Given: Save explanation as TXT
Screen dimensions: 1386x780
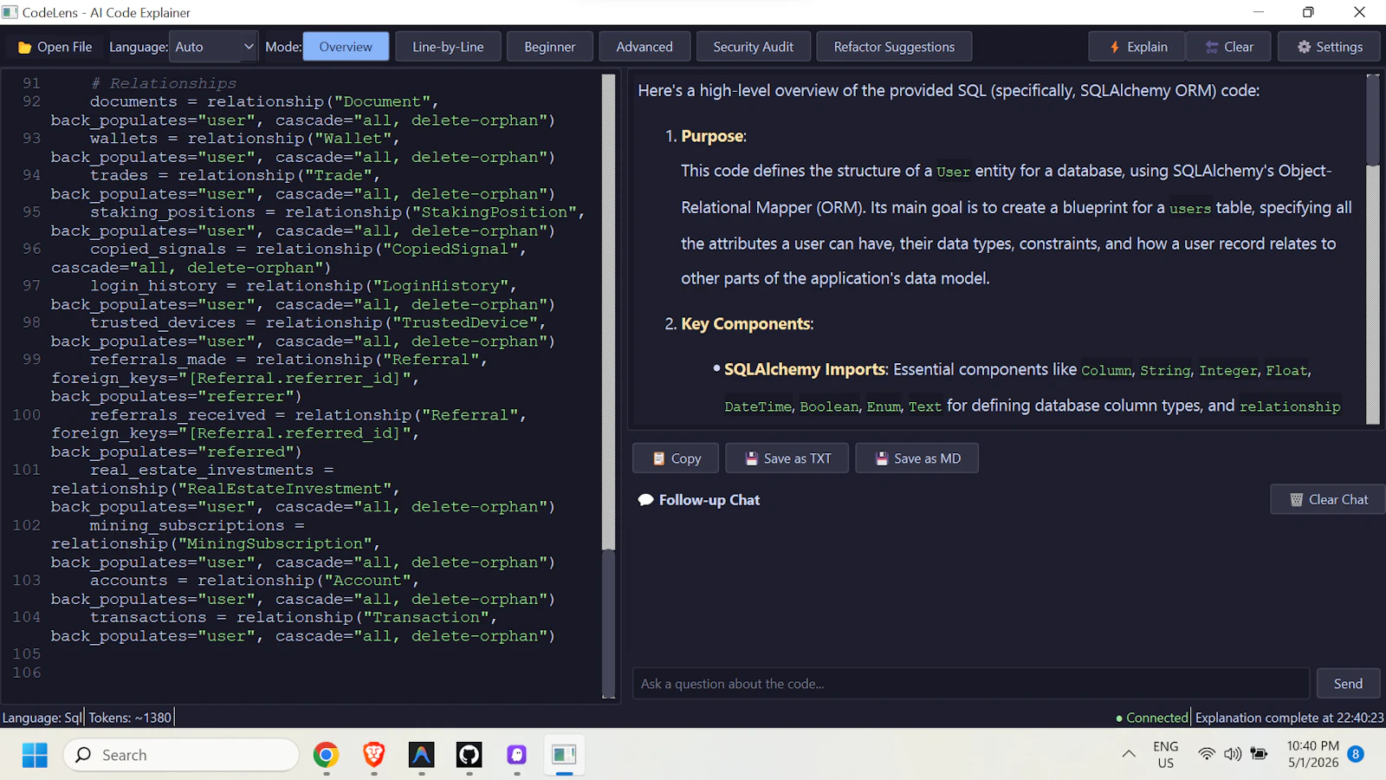Looking at the screenshot, I should pyautogui.click(x=787, y=458).
